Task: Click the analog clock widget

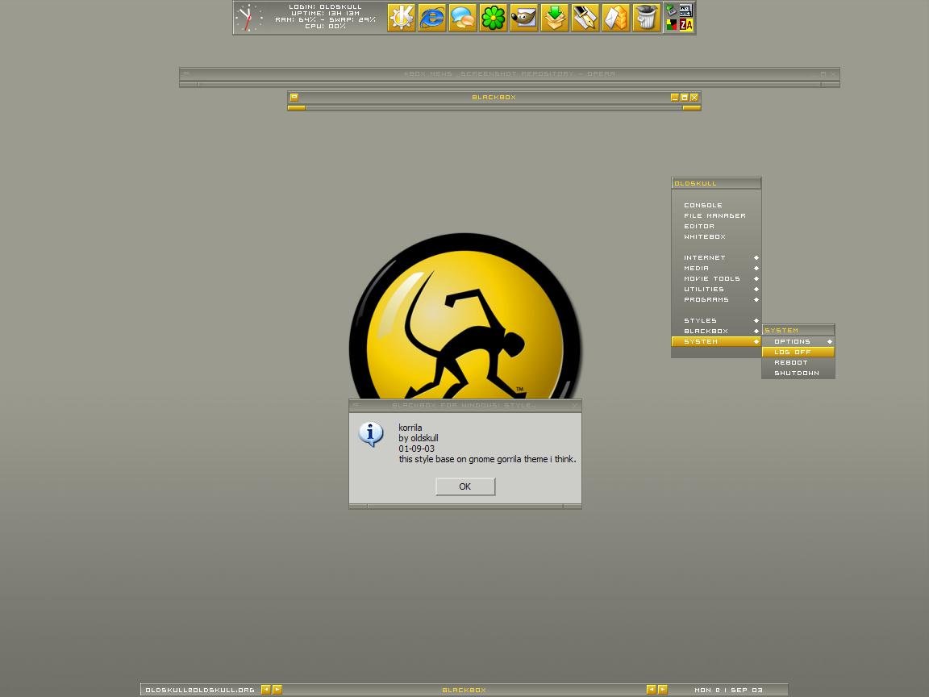Action: pos(248,18)
